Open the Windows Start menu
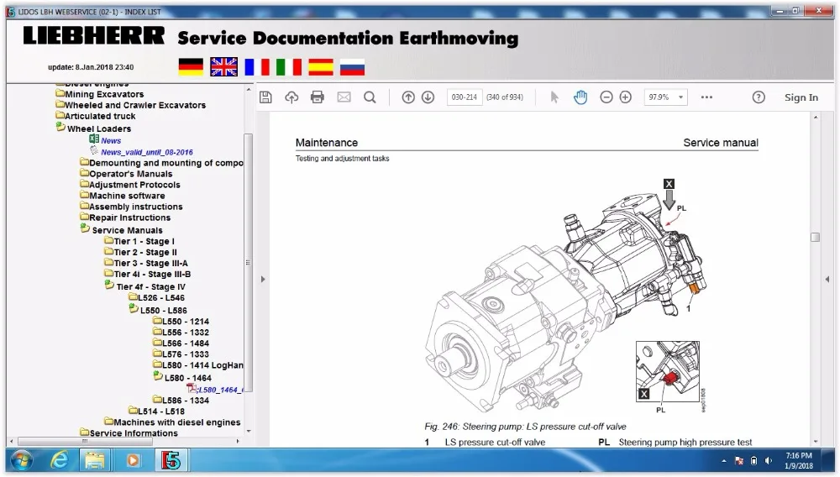 click(x=22, y=460)
